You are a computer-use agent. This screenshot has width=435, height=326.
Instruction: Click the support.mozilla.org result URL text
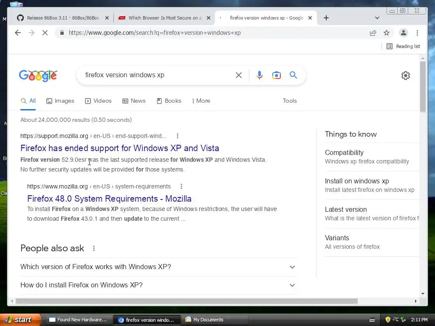pos(93,136)
